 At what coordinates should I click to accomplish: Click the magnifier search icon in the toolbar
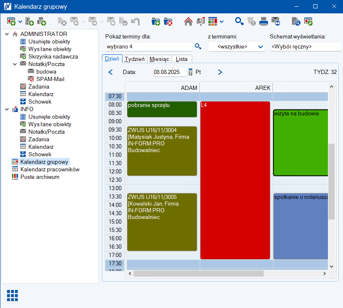click(239, 21)
